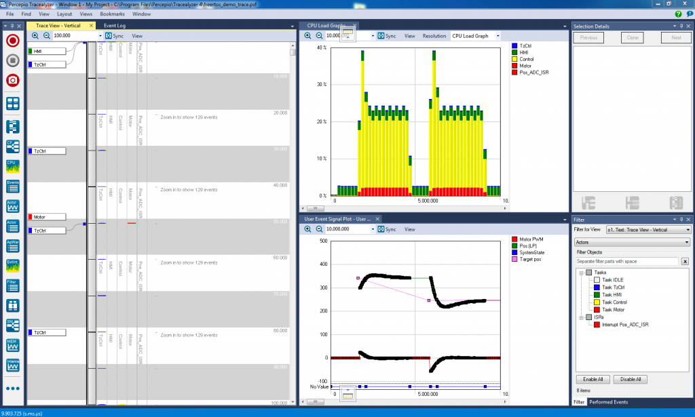The image size is (695, 417).
Task: Open the Events list icon in sidebar
Action: pyautogui.click(x=13, y=186)
